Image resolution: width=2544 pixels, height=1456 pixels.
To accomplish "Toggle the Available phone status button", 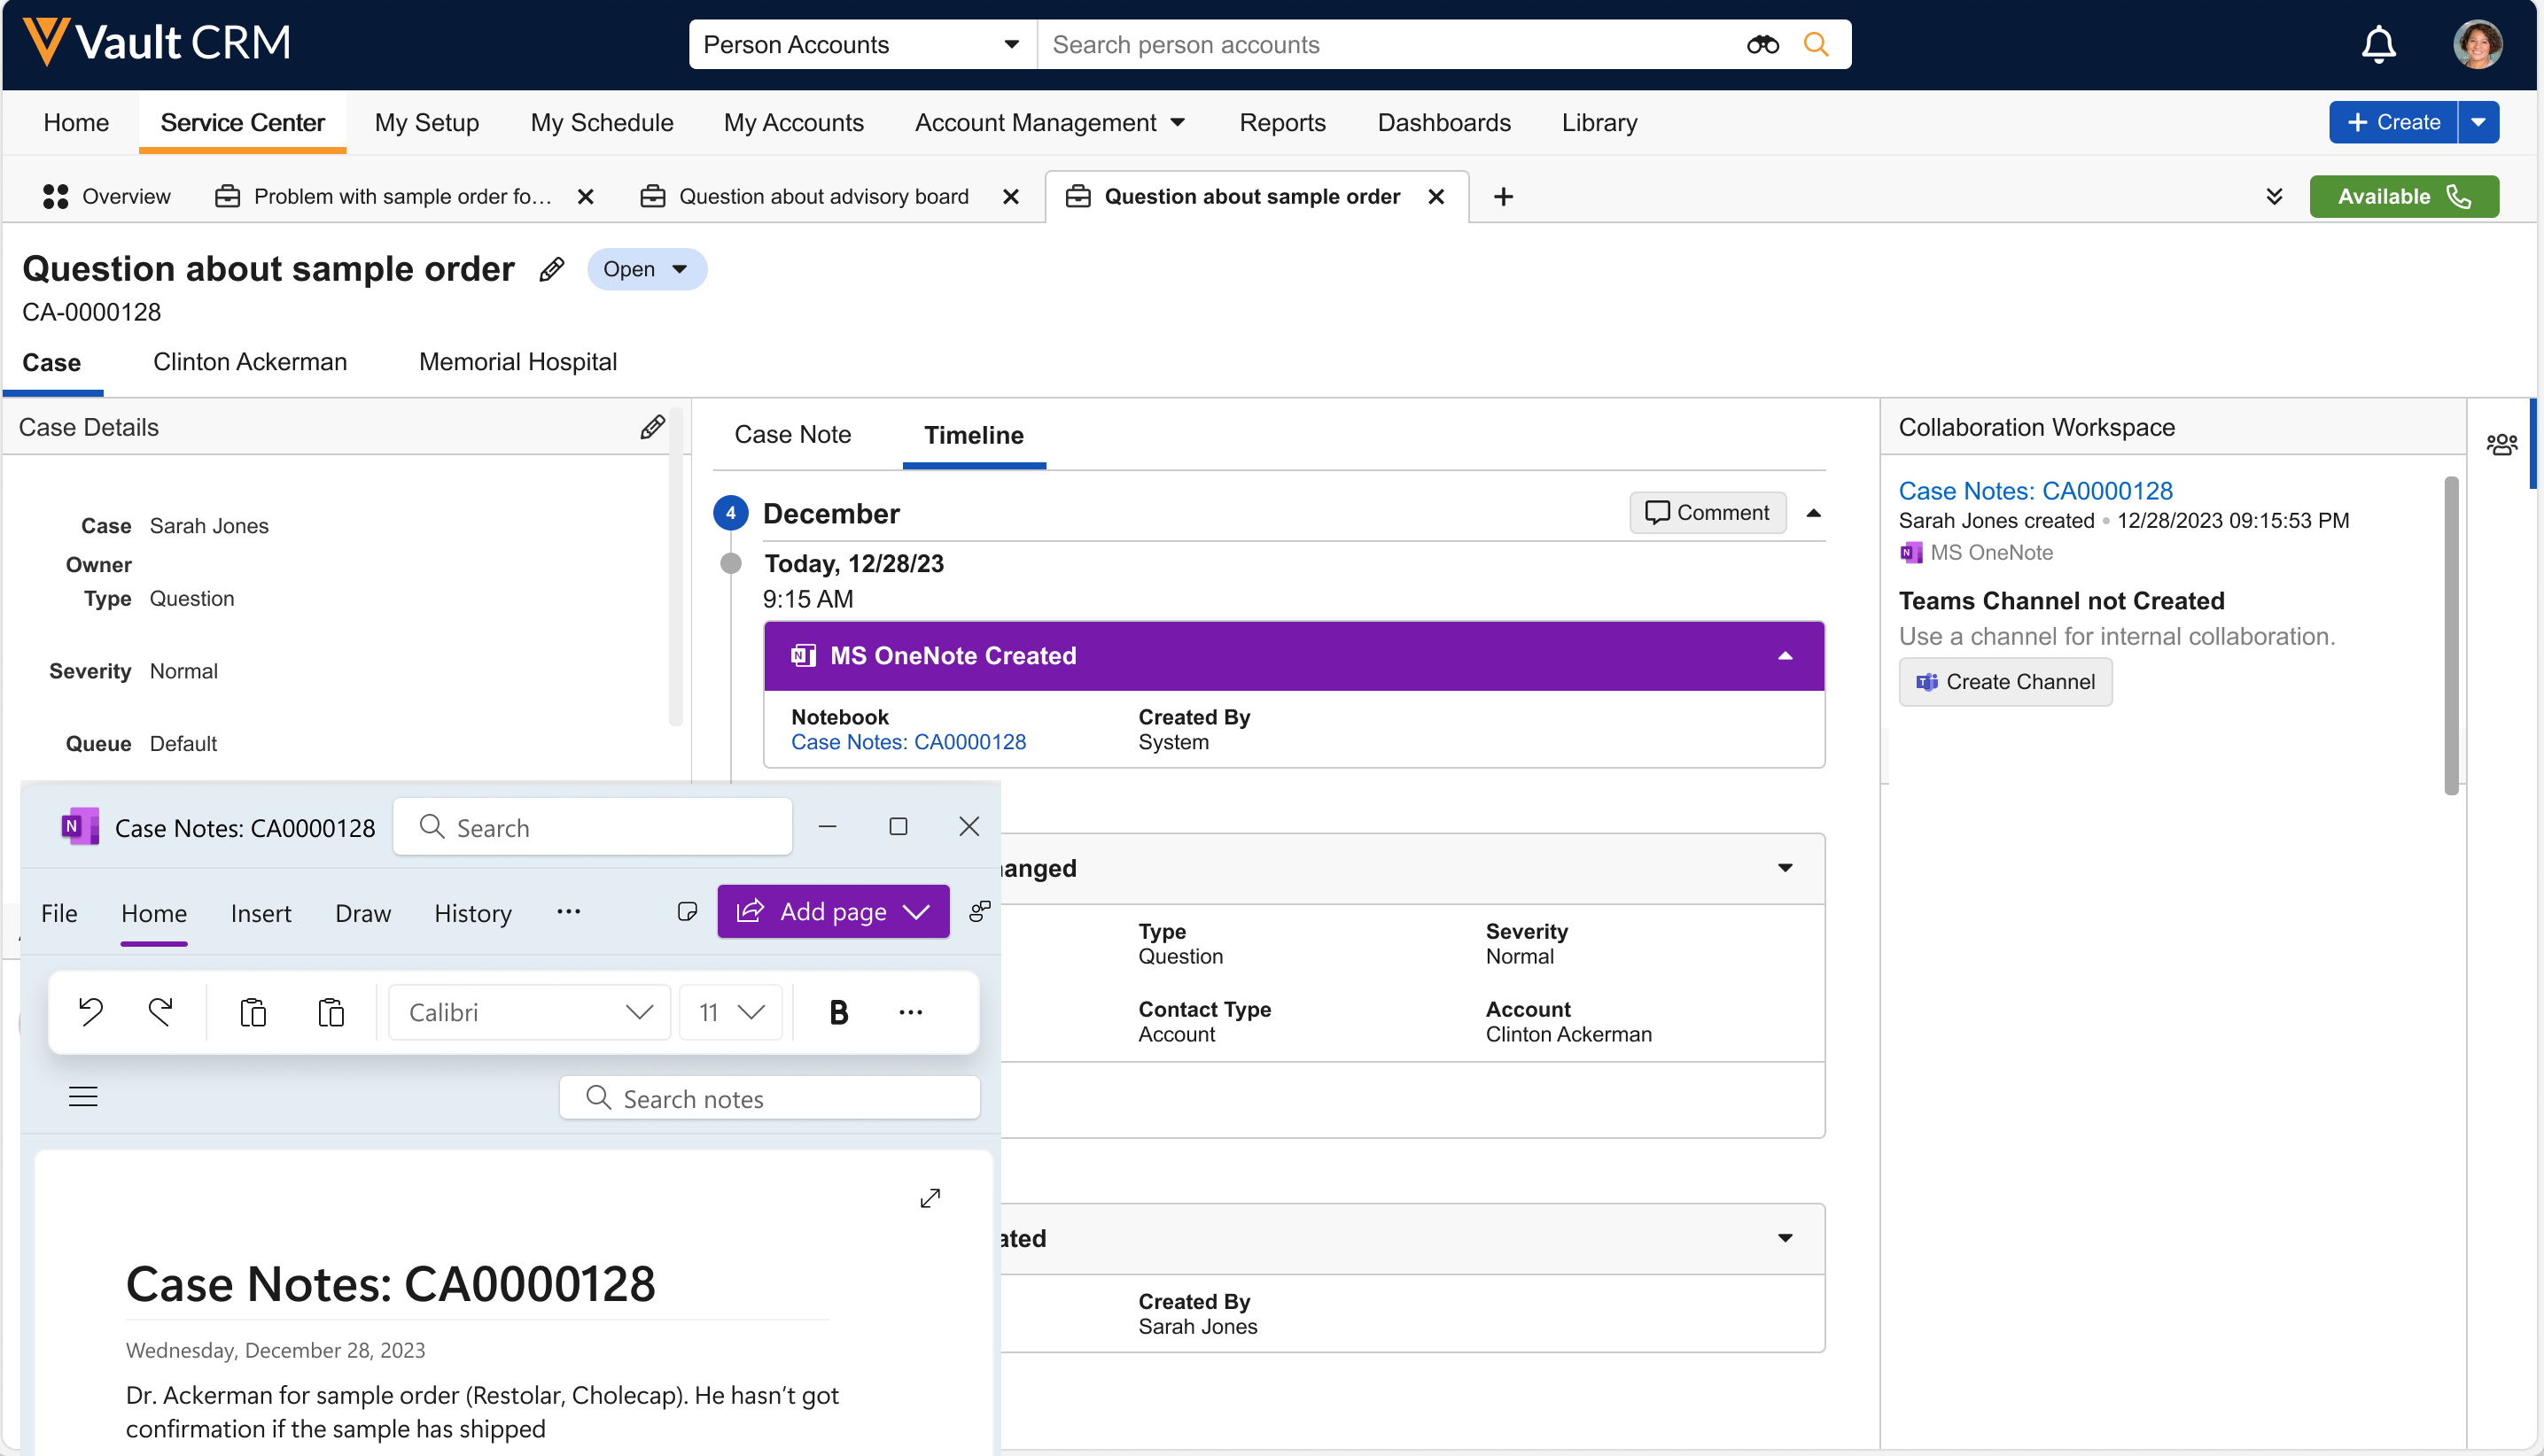I will coord(2403,196).
